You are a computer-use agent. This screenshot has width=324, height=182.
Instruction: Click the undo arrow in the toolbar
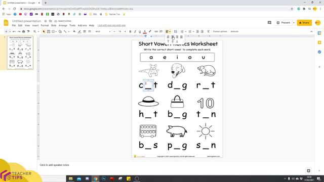(14, 31)
